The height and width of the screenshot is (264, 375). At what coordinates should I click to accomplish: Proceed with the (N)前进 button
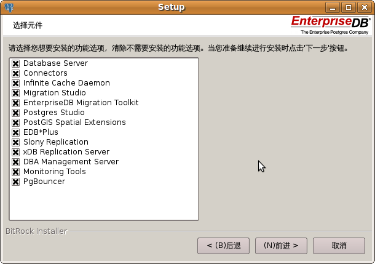pos(281,246)
